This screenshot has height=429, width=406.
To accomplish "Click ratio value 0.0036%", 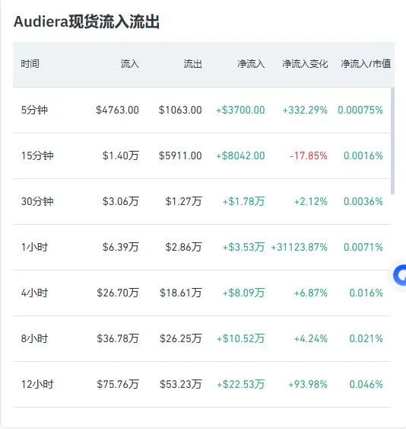I will 363,201.
